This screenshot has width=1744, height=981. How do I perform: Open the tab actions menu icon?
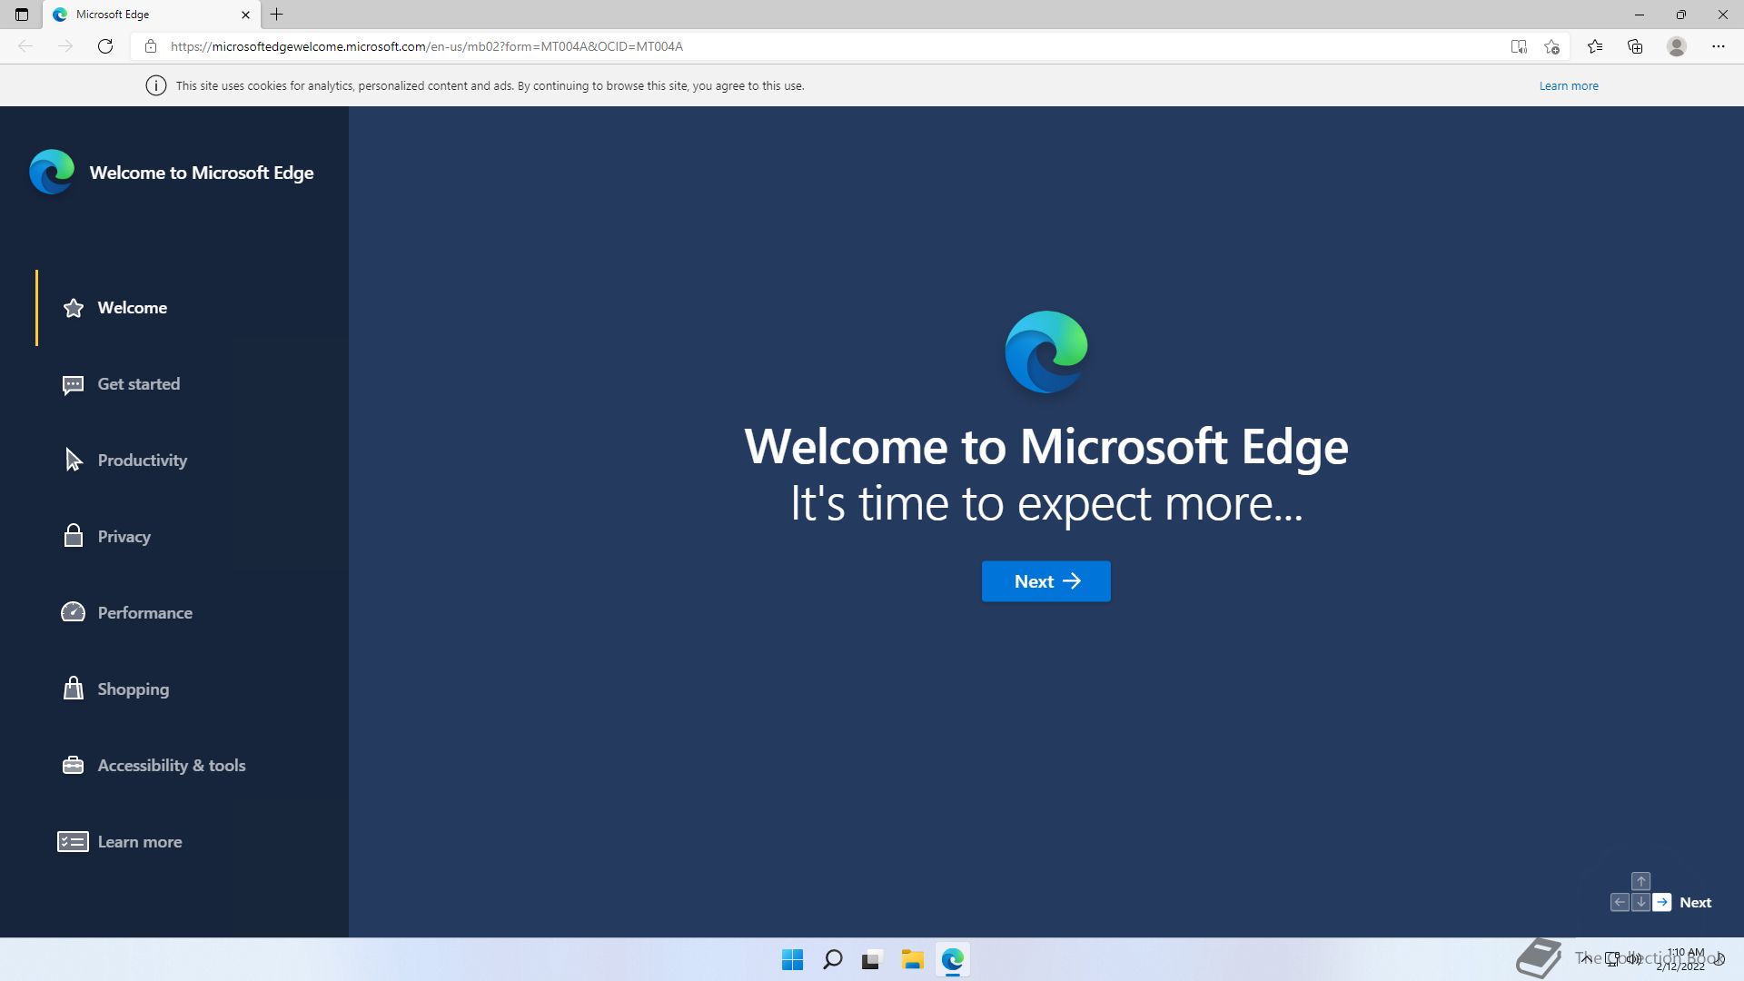22,15
